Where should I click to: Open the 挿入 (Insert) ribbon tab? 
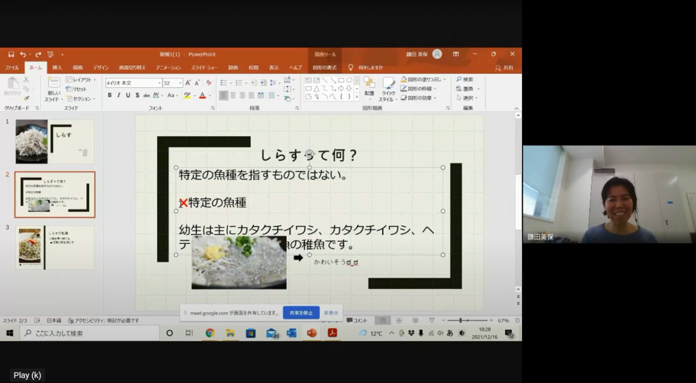57,68
